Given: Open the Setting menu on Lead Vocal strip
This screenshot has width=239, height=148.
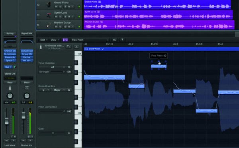Looking at the screenshot, I should (x=10, y=33).
